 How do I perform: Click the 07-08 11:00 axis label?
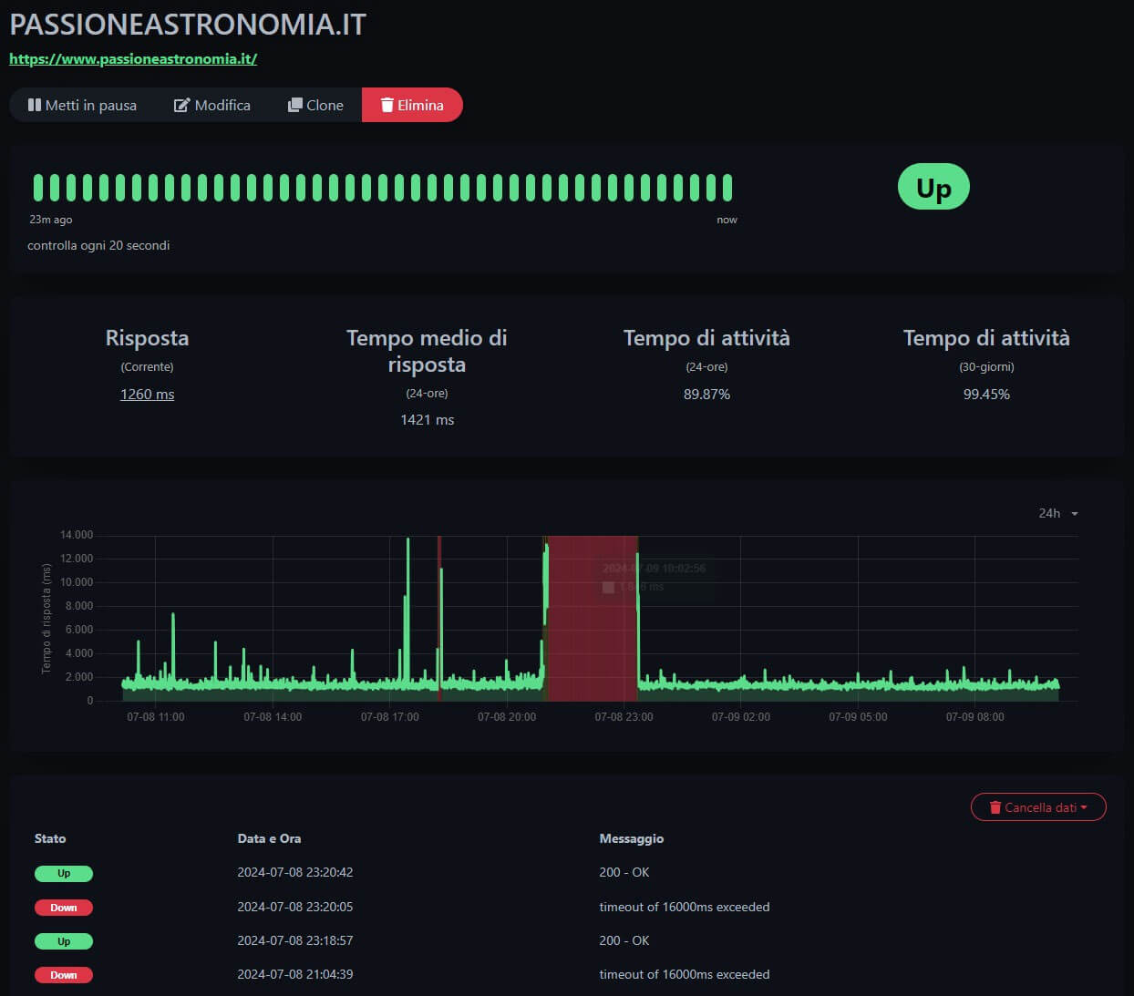tap(155, 717)
